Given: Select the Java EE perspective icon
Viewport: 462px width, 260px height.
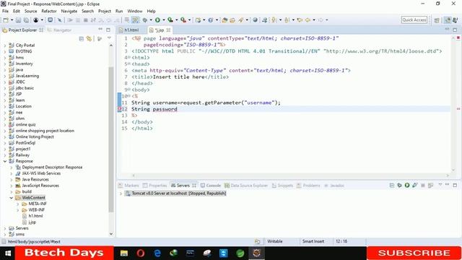Looking at the screenshot, I should [448, 20].
